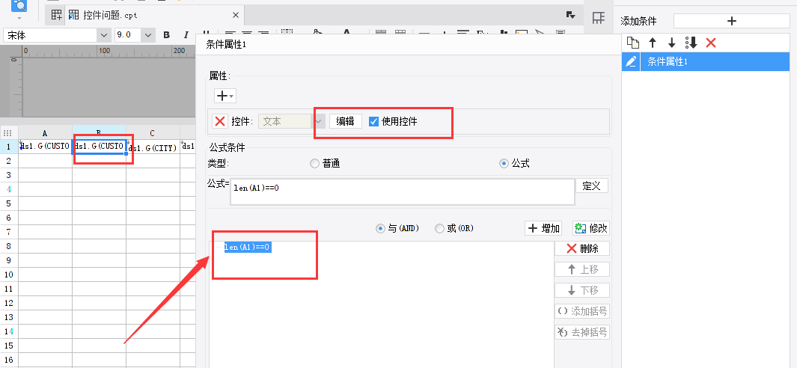Toggle bold formatting
Screen dimensions: 797x368
coord(166,35)
